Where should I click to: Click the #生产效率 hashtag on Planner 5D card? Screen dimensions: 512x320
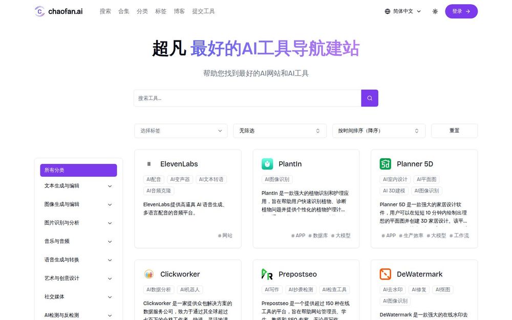coord(411,236)
